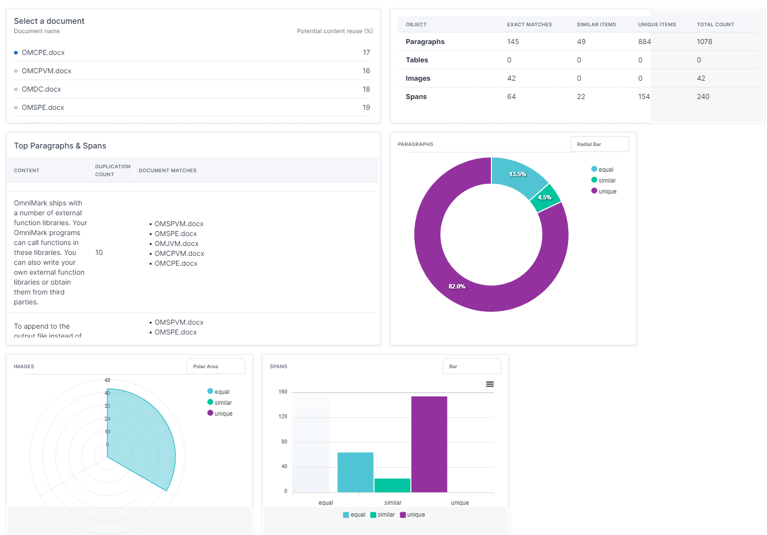Click the bullet beside OMSPVM.docx match entry
Screen dimensions: 767x535
point(150,224)
